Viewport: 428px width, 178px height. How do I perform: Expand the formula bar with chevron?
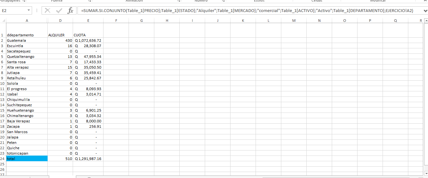tap(425, 11)
